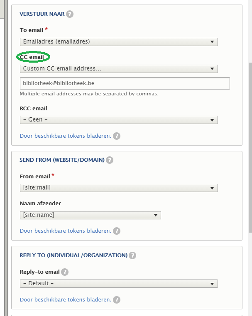
Task: Open the To email dropdown
Action: pyautogui.click(x=119, y=41)
